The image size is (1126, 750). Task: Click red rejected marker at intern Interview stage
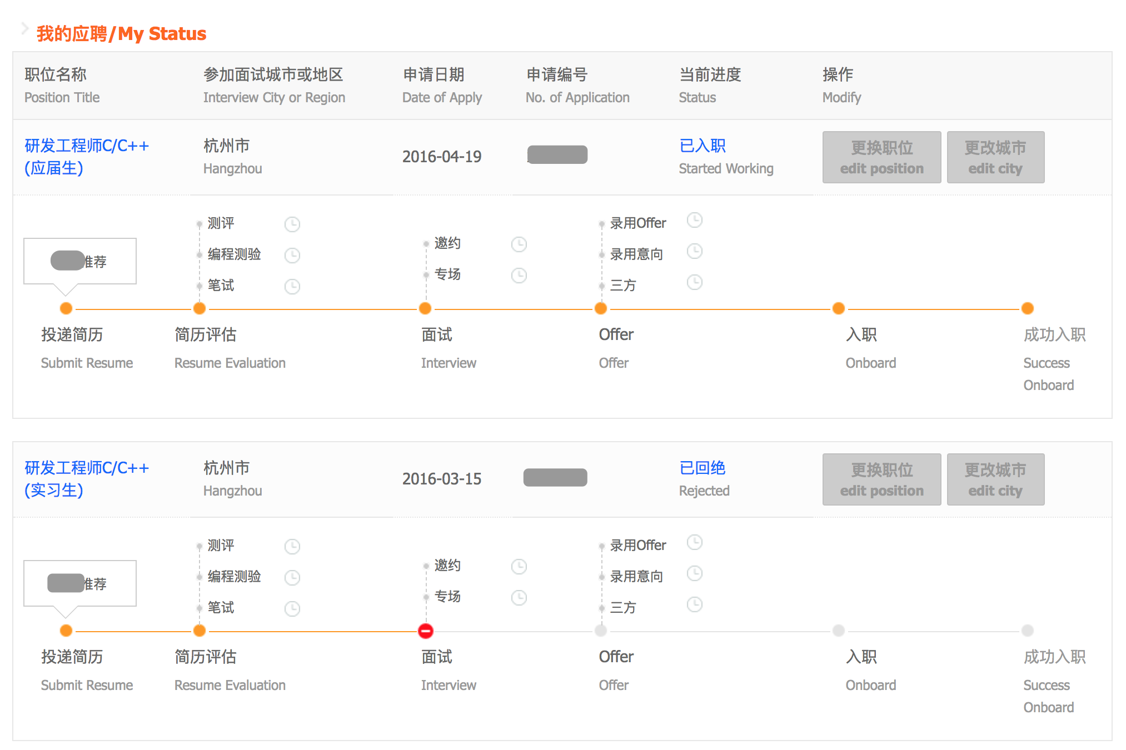pos(426,631)
